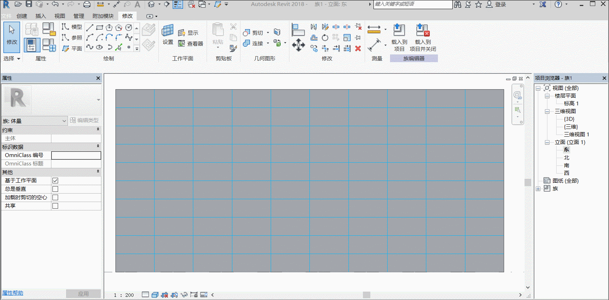Close the 项目浏览器 panel
The image size is (609, 300).
coord(604,78)
